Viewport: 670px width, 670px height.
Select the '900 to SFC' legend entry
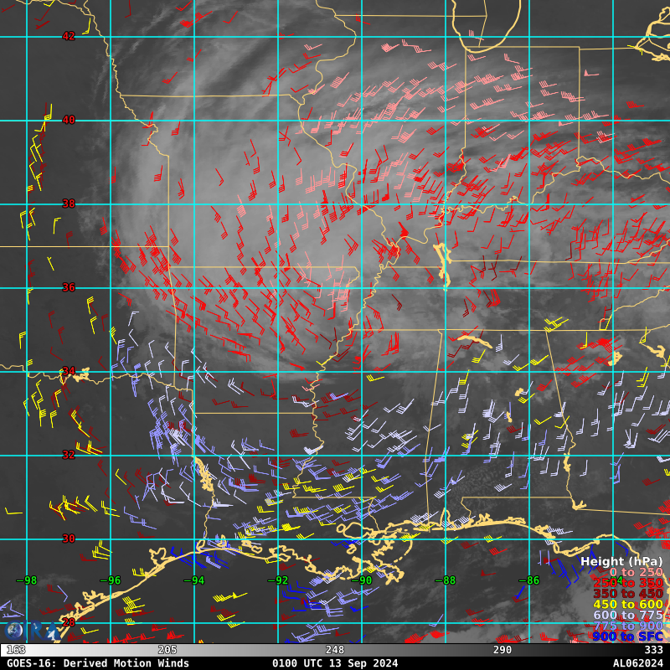[628, 636]
